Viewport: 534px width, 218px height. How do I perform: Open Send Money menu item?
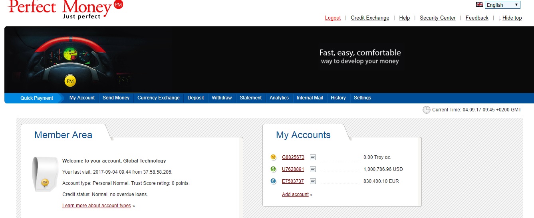pos(116,98)
